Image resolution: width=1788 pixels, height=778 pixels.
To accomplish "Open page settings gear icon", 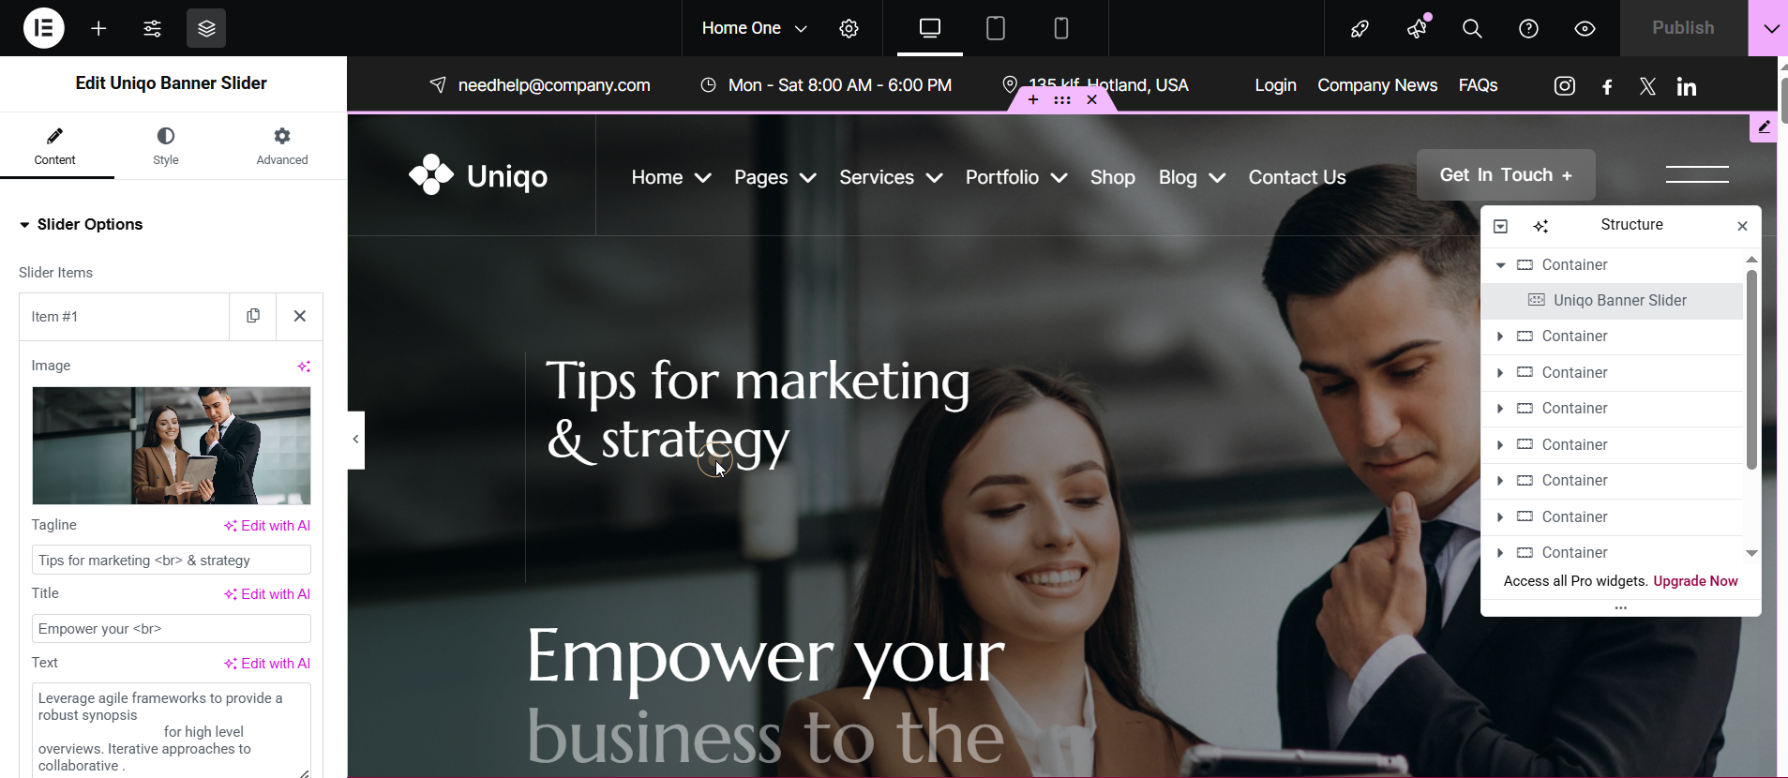I will tap(849, 28).
